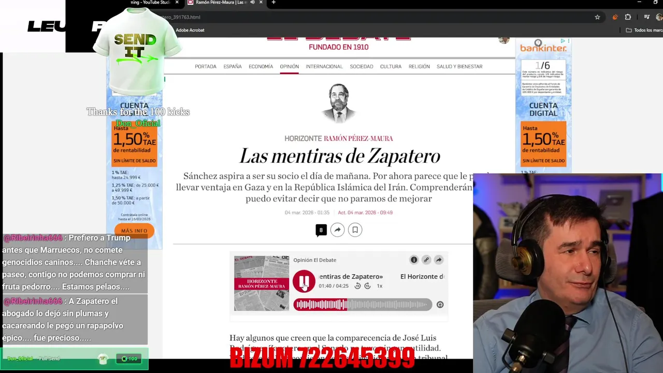Open the Todos los marcadores folder
This screenshot has height=373, width=663.
tap(644, 30)
